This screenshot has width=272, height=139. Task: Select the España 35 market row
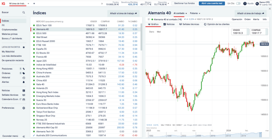click(85, 49)
